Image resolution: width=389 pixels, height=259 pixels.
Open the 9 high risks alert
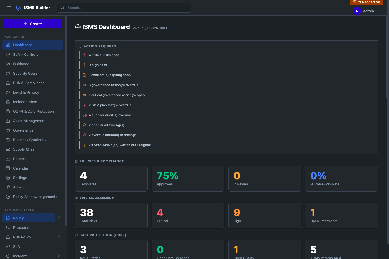pos(226,65)
